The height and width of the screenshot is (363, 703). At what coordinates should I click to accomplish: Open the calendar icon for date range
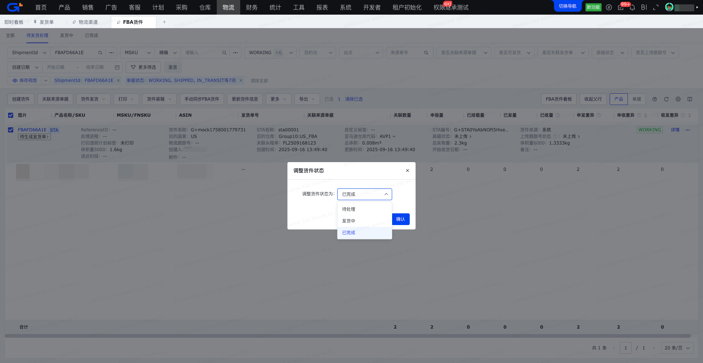coord(117,67)
